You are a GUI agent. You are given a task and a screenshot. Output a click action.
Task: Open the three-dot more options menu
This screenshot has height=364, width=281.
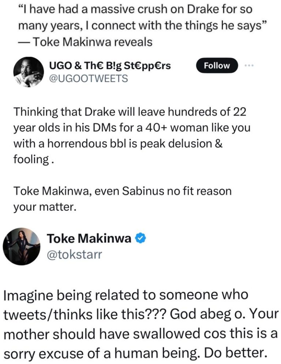point(249,66)
